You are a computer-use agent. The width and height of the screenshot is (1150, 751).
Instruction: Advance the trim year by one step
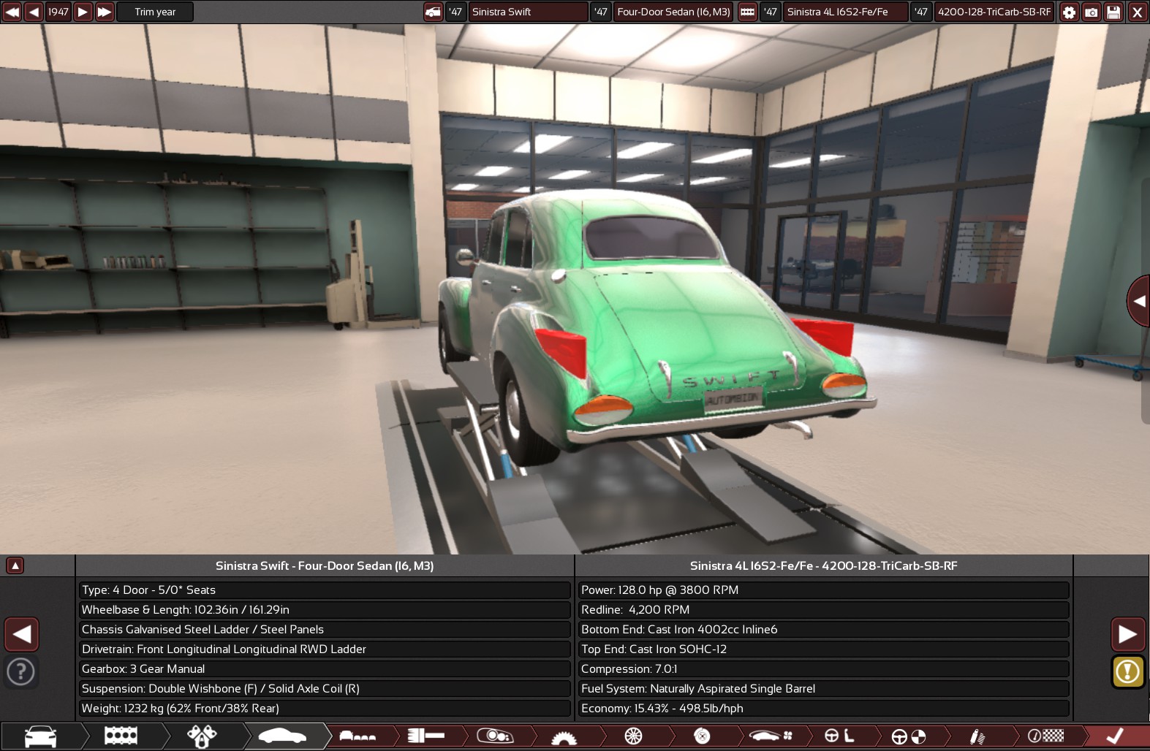pyautogui.click(x=83, y=12)
